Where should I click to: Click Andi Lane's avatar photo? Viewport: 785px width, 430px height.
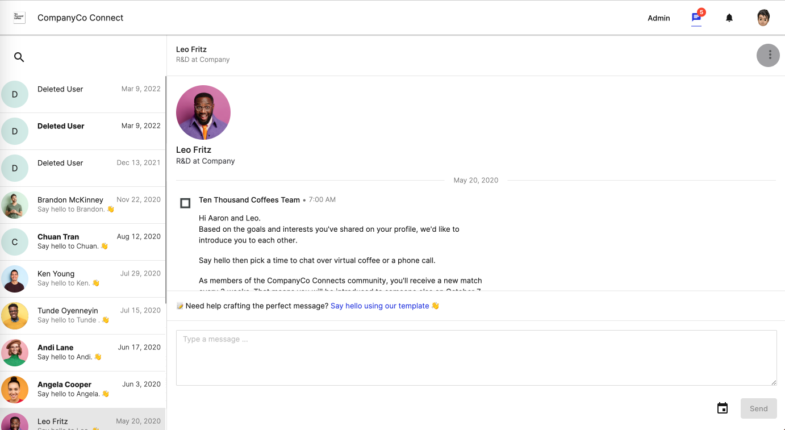[x=15, y=353]
